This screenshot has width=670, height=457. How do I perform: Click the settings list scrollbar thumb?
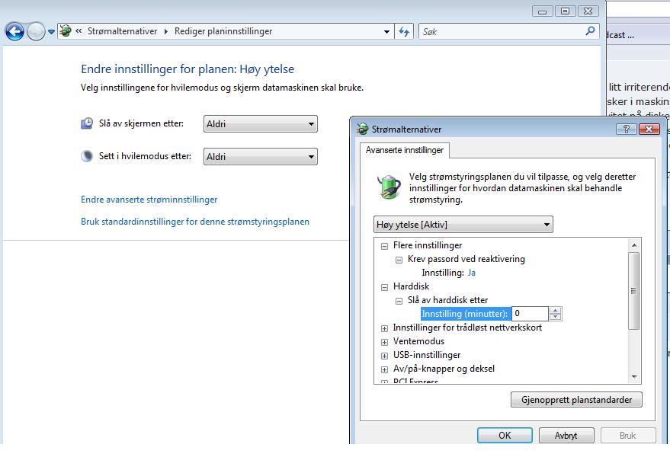pyautogui.click(x=634, y=291)
